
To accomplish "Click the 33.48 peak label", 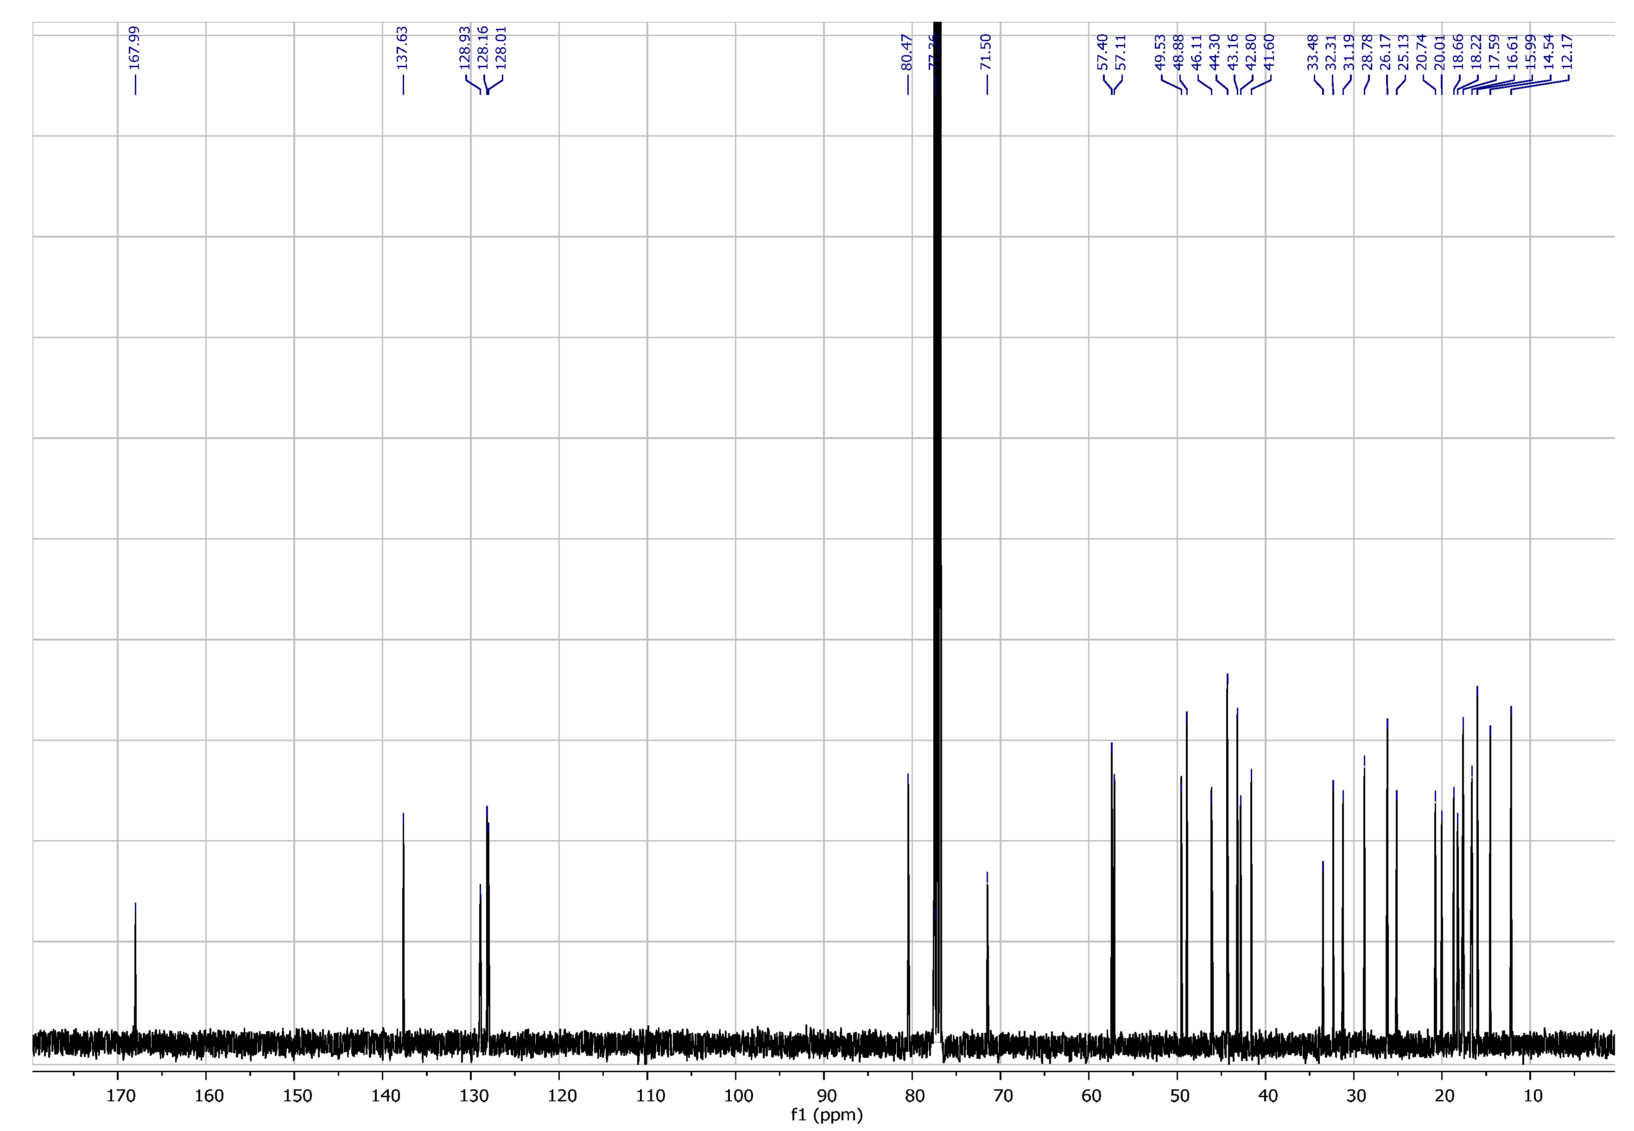I will click(x=1313, y=52).
